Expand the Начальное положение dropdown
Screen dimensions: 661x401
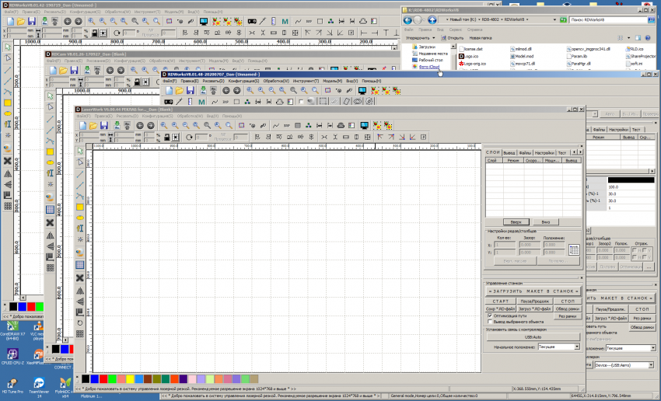click(x=576, y=346)
